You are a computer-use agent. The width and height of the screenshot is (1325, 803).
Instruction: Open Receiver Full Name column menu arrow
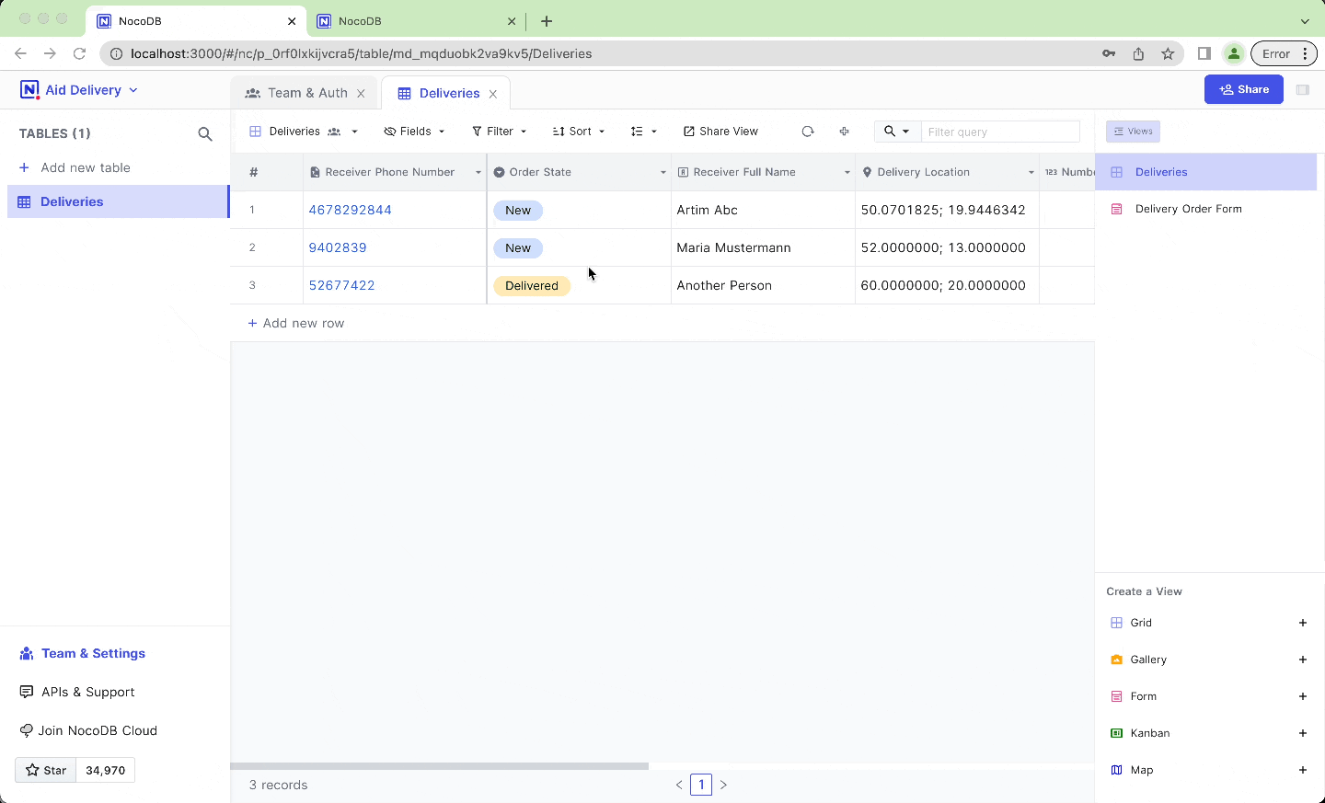(x=847, y=173)
